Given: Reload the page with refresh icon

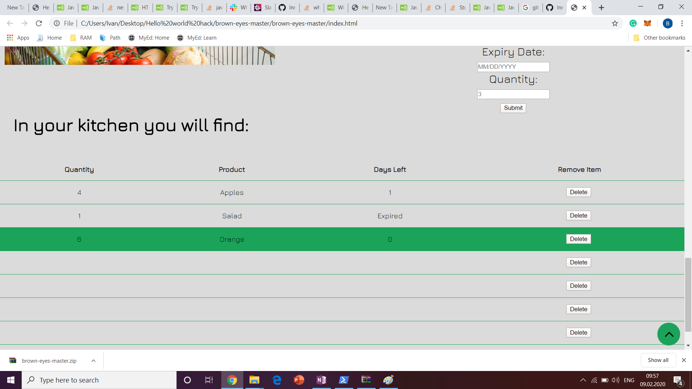Looking at the screenshot, I should coord(39,23).
